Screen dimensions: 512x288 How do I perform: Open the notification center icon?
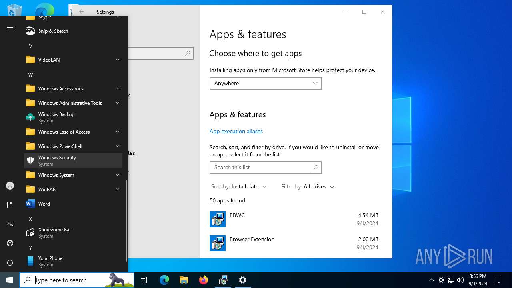(499, 280)
